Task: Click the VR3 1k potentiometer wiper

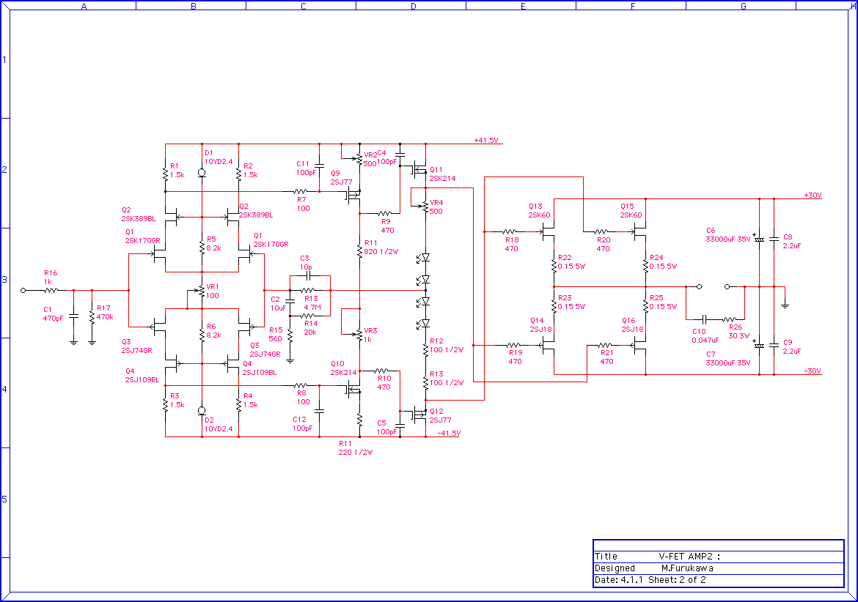Action: (x=356, y=334)
